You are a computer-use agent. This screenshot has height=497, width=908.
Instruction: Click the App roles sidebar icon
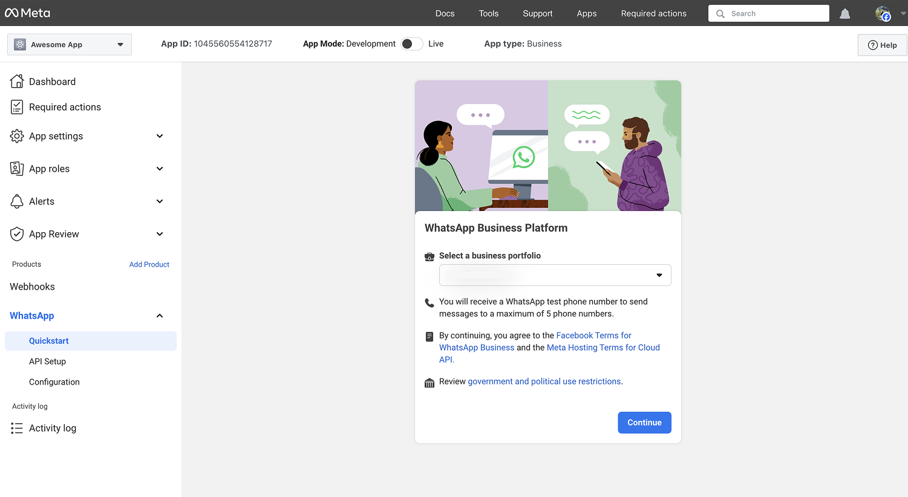coord(17,168)
